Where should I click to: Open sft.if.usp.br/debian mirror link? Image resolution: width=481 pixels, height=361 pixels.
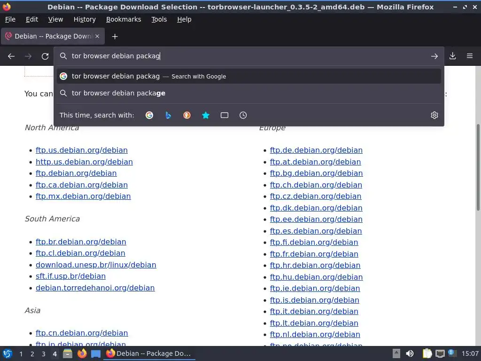pyautogui.click(x=70, y=276)
